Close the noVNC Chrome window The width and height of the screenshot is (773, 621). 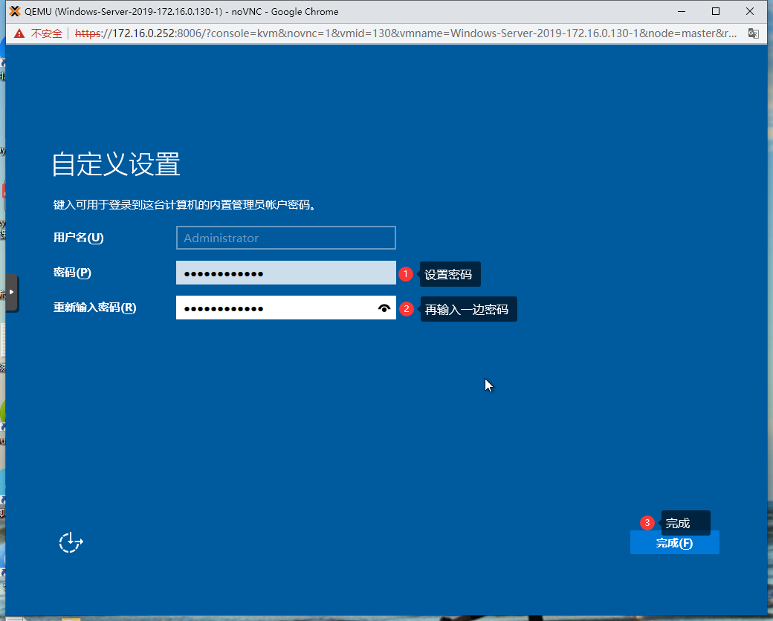(750, 11)
